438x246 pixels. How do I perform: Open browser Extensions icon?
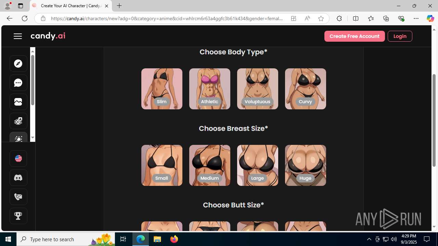click(339, 18)
